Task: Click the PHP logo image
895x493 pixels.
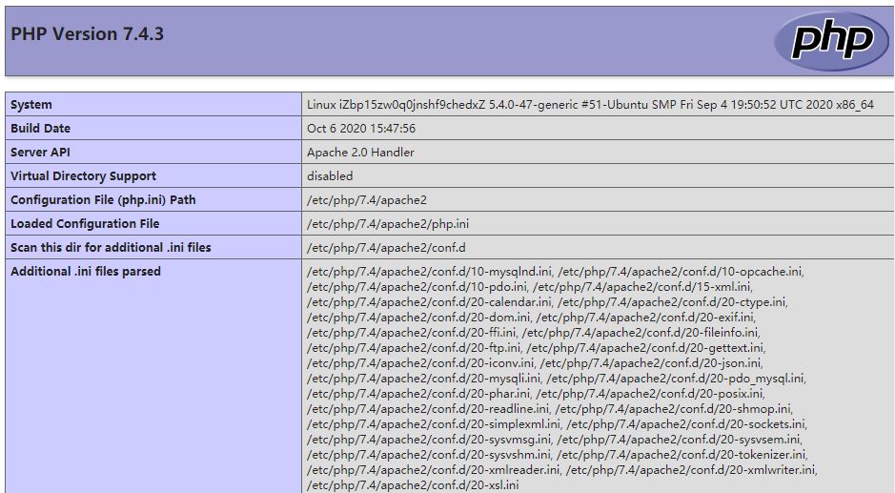Action: (x=831, y=41)
